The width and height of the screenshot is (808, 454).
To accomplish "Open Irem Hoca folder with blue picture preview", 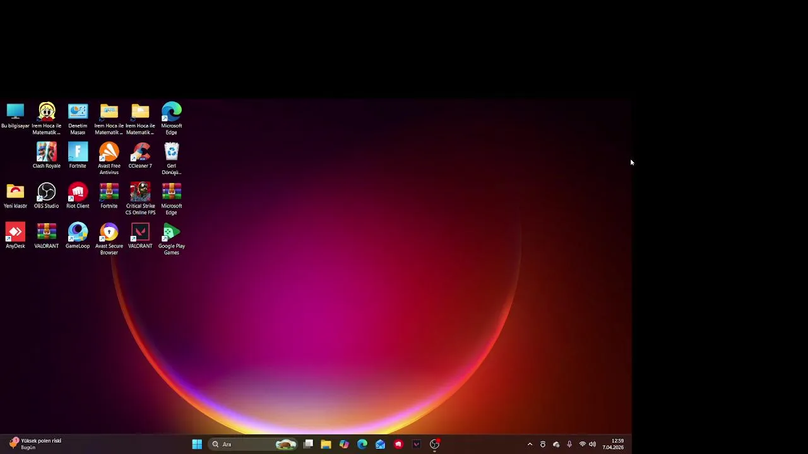I will click(x=109, y=119).
